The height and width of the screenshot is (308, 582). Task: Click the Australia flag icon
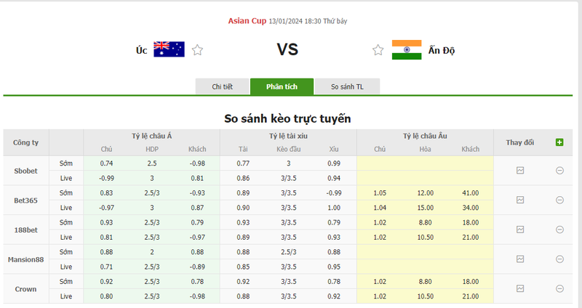click(x=169, y=50)
